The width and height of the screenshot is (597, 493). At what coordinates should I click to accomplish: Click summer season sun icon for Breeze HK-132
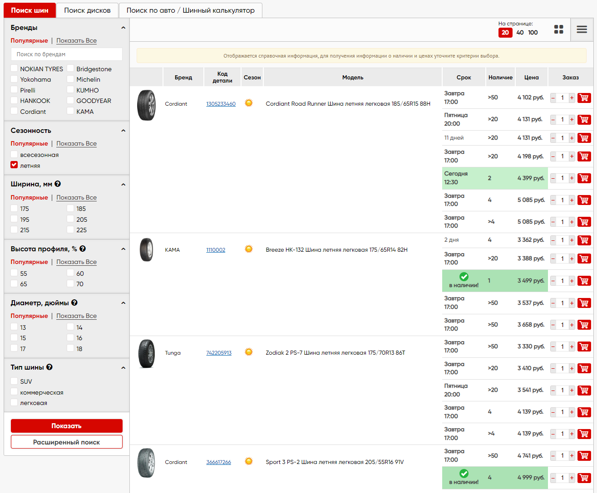[x=249, y=249]
